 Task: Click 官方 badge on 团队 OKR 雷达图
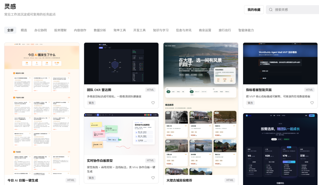click(91, 103)
